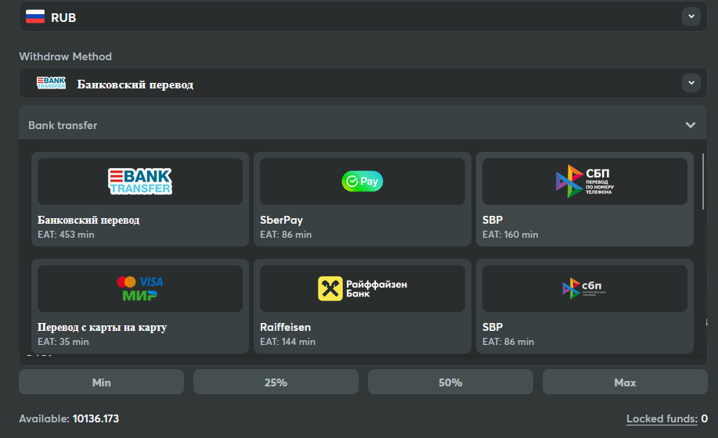This screenshot has width=718, height=438.
Task: Click 'EAT: 144 min' text
Action: 287,342
